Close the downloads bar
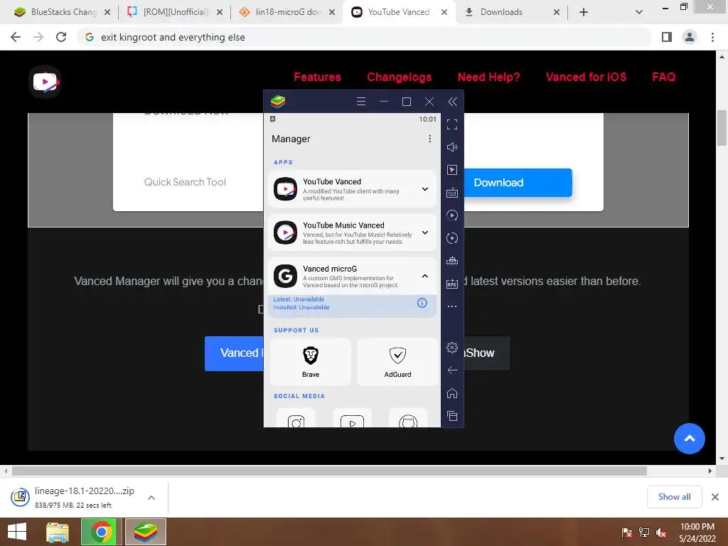 coord(715,497)
